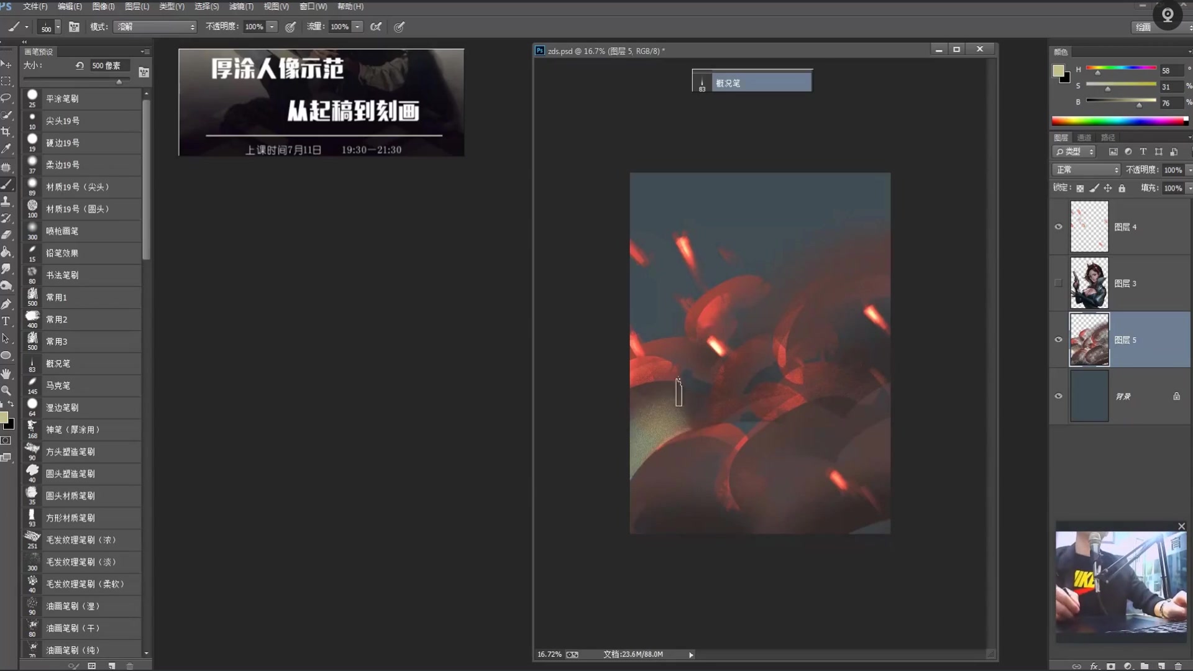
Task: Click the brush size 500 像素 field
Action: pyautogui.click(x=109, y=65)
